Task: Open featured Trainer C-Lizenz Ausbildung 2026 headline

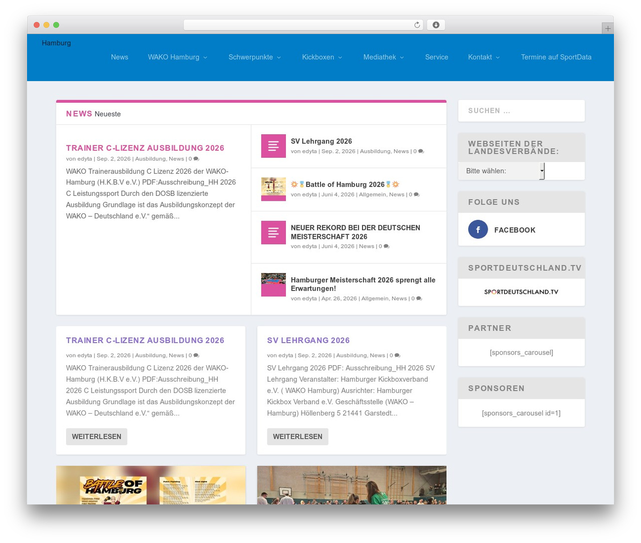Action: pos(145,148)
